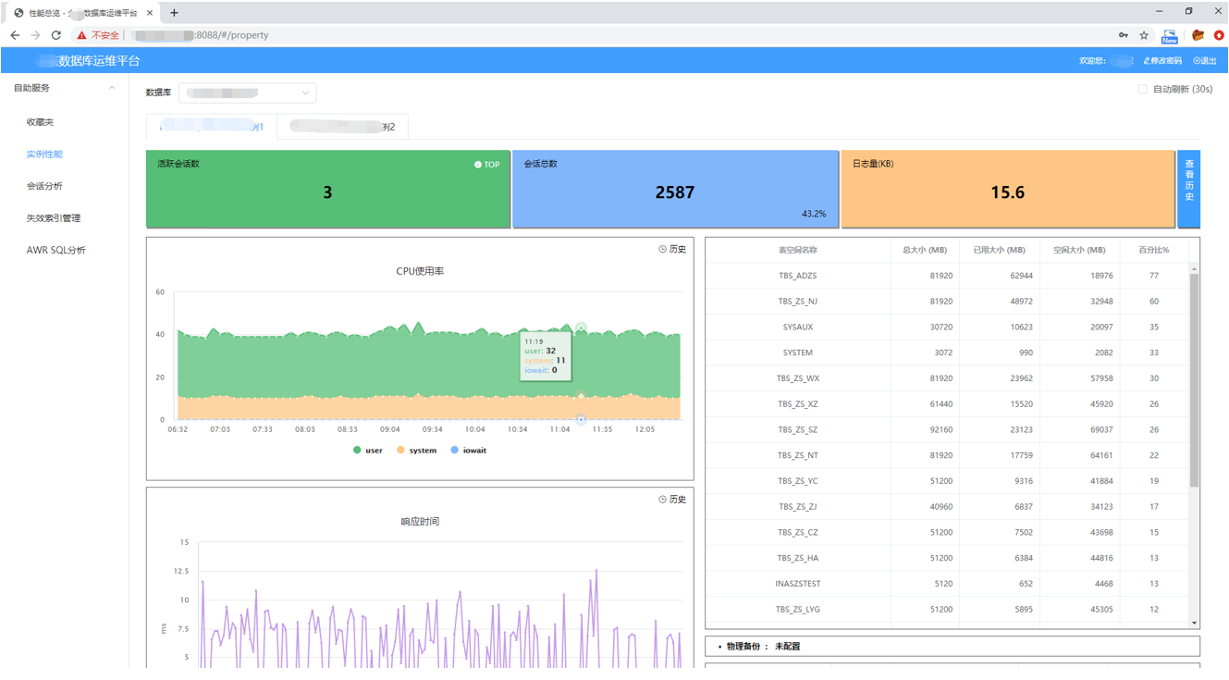
Task: Toggle the iowait series in CPU legend
Action: [x=468, y=451]
